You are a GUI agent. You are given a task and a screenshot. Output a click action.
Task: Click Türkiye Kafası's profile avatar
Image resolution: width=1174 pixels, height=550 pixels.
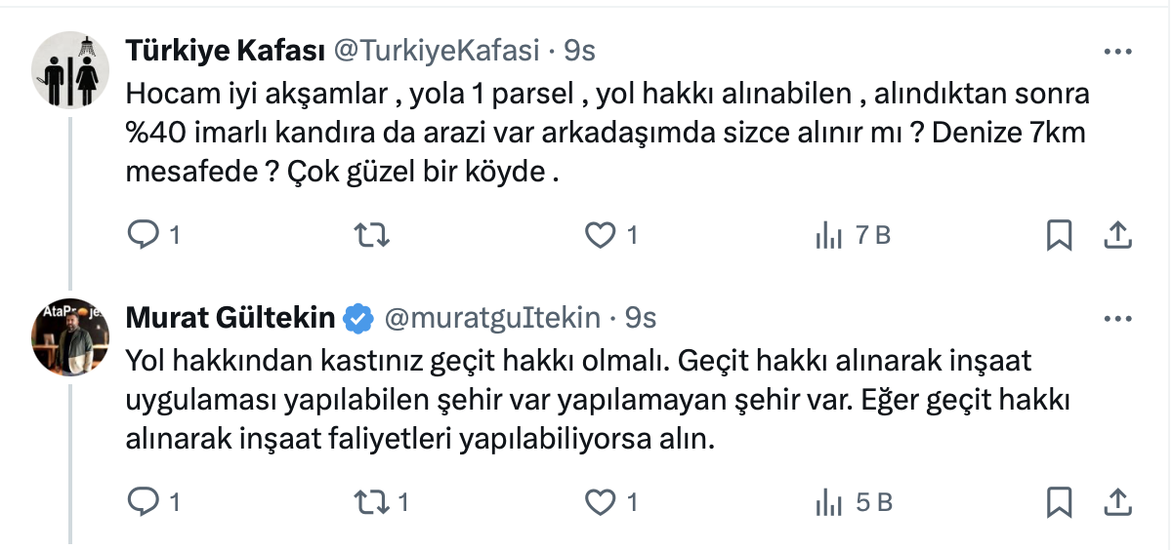[x=70, y=68]
